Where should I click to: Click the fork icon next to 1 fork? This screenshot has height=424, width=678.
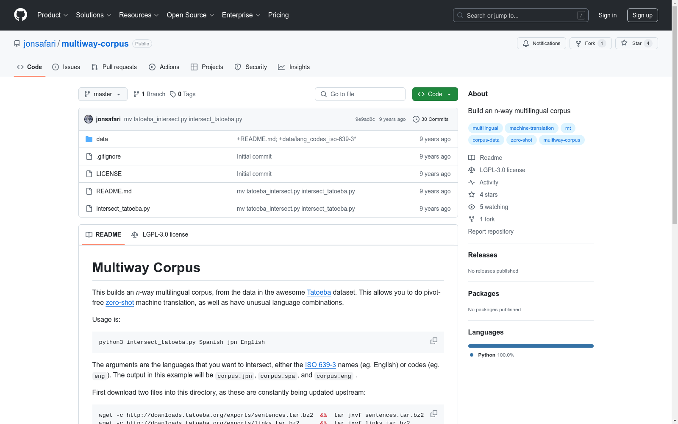[x=472, y=219]
